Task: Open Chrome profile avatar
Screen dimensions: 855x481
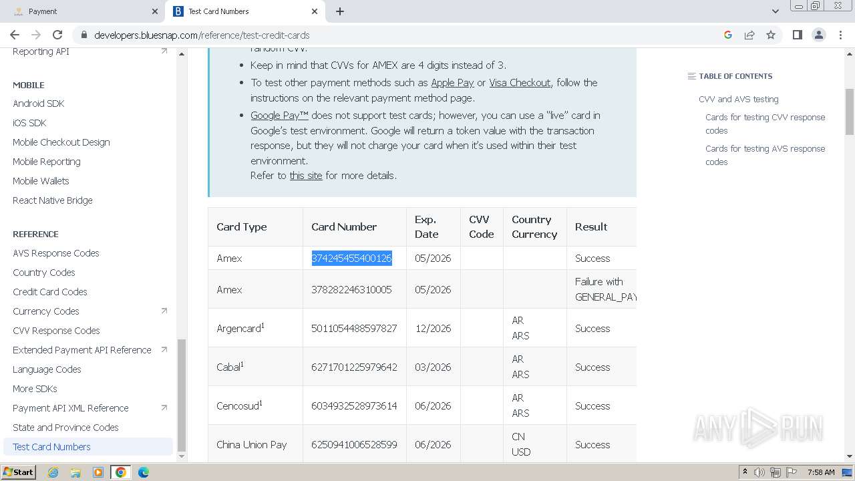Action: 818,35
